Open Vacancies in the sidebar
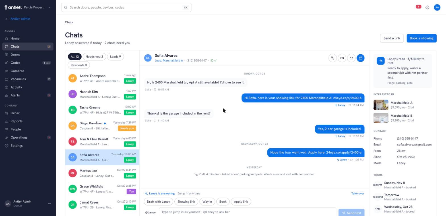Screen dimensions: 446x216 pyautogui.click(x=28, y=79)
